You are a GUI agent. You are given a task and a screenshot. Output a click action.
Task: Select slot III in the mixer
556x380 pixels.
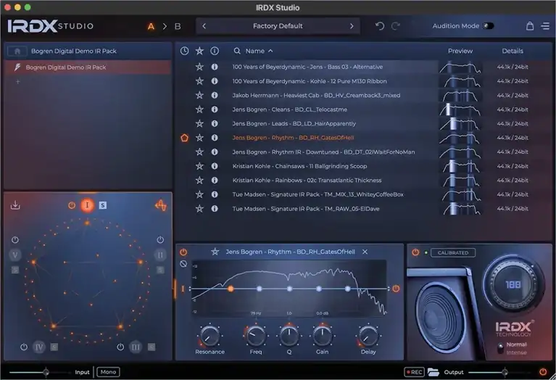(136, 347)
